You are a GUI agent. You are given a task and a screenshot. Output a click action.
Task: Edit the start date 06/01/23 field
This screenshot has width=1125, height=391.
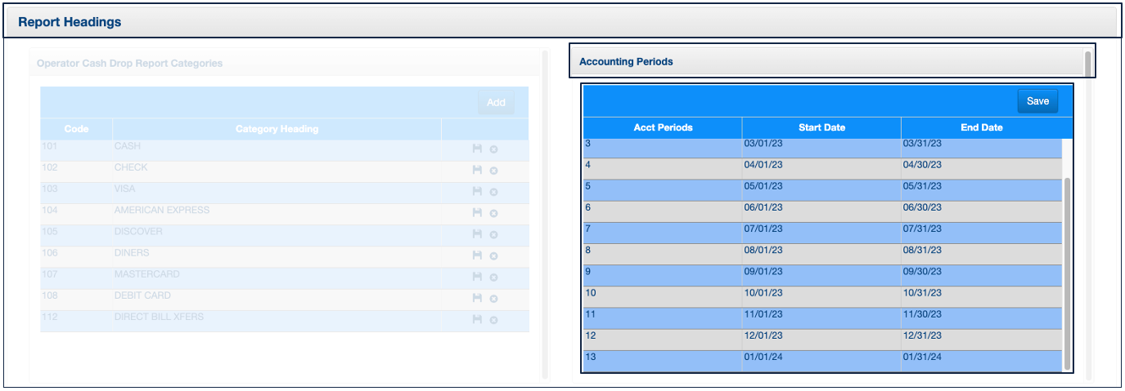point(821,207)
